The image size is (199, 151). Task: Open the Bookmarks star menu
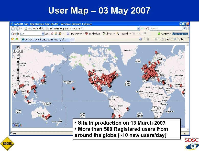[x=75, y=34]
